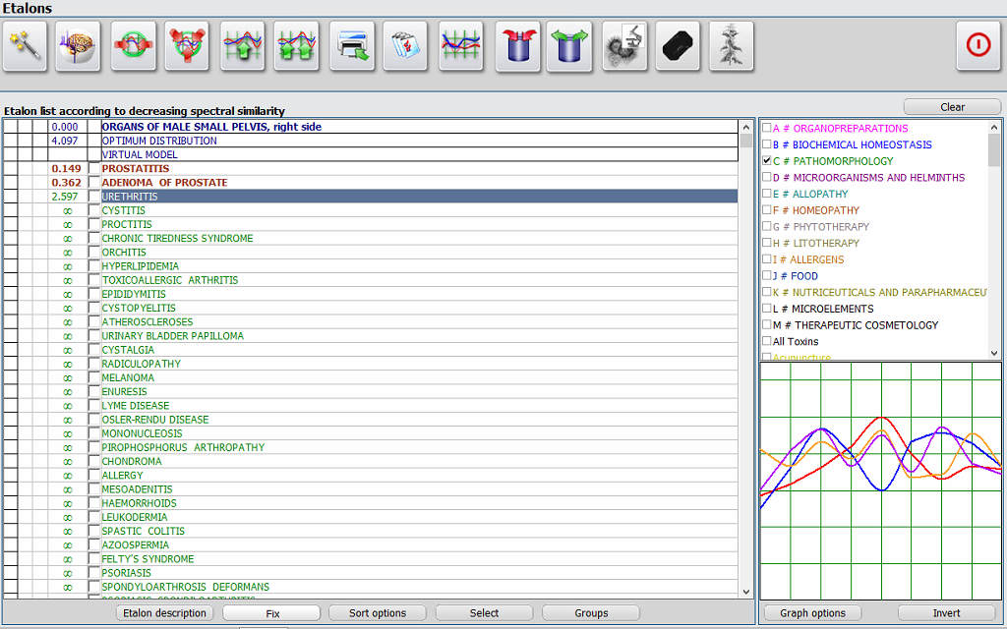Open the Graph options menu
This screenshot has width=1007, height=629.
click(812, 612)
